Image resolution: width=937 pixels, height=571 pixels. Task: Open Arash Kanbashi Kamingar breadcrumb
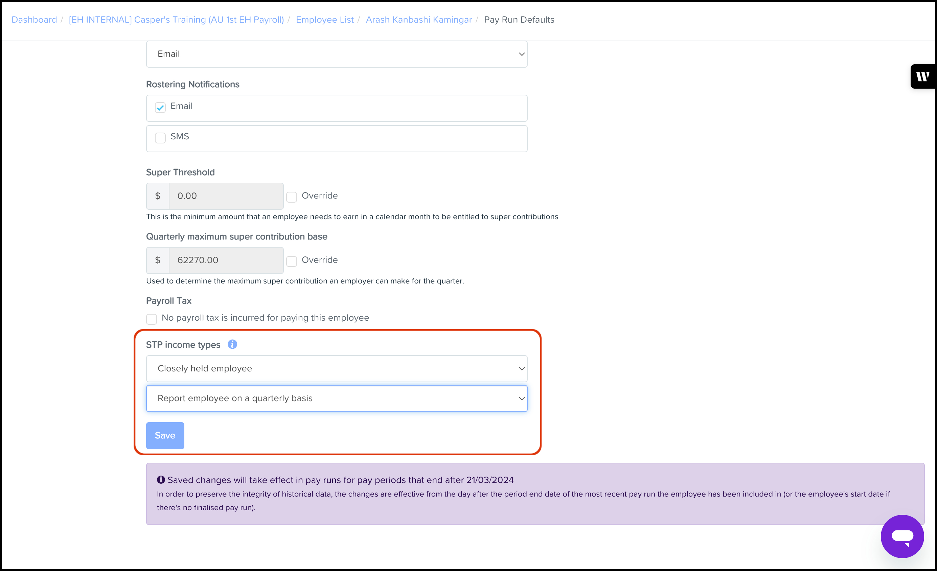pos(419,20)
